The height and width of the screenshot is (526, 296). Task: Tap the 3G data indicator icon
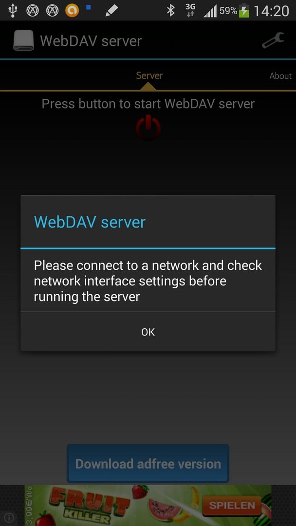click(190, 11)
